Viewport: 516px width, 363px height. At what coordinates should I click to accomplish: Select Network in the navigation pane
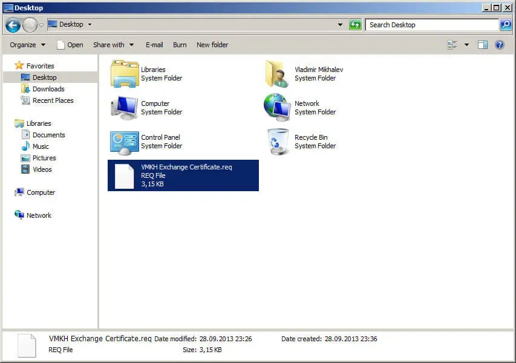point(39,215)
